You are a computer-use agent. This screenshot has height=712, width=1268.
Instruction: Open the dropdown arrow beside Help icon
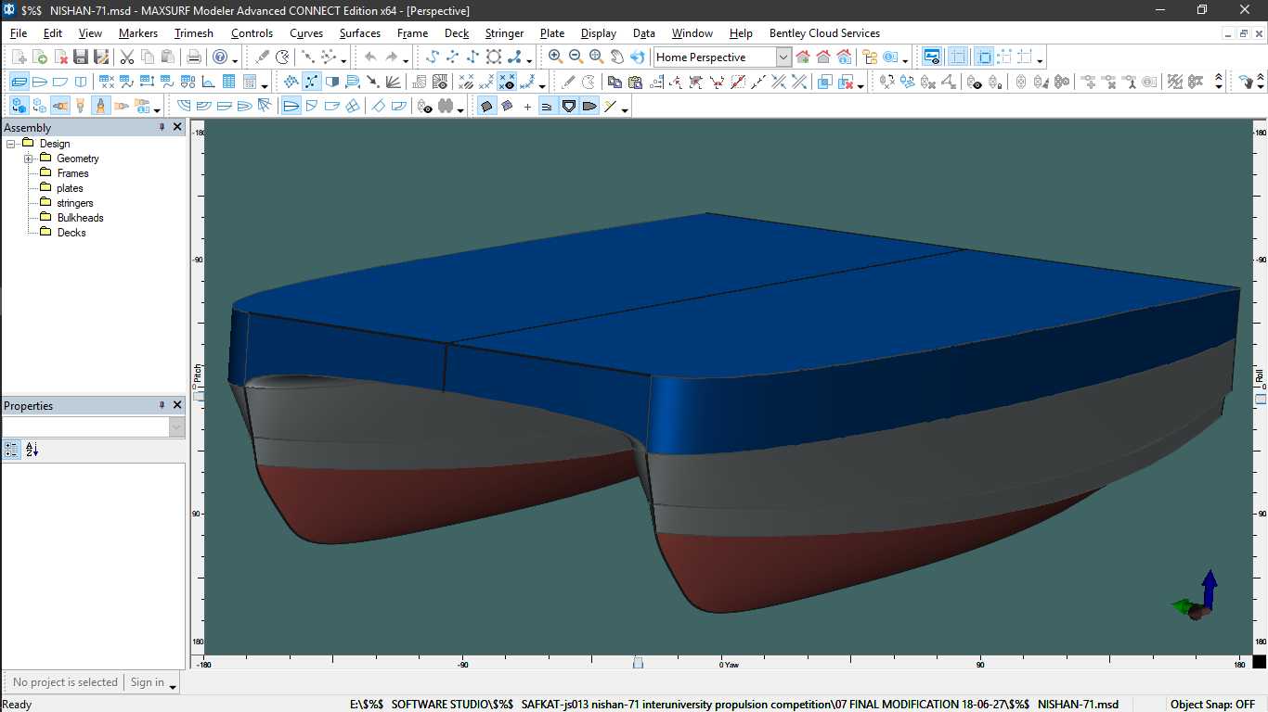coord(235,59)
